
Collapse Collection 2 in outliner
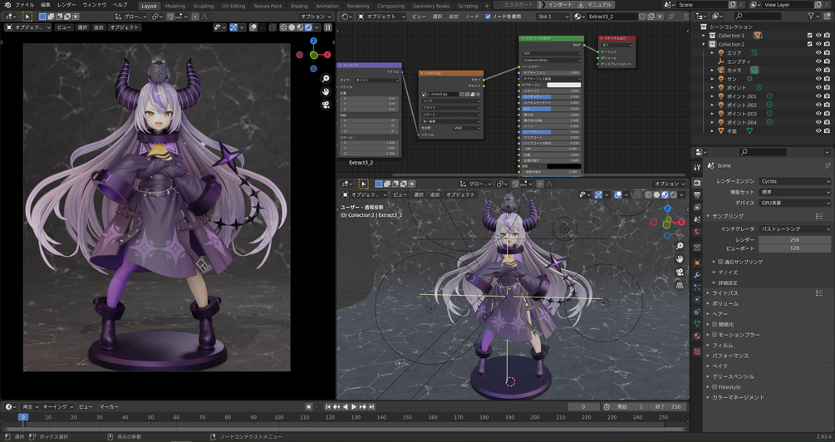pos(705,44)
